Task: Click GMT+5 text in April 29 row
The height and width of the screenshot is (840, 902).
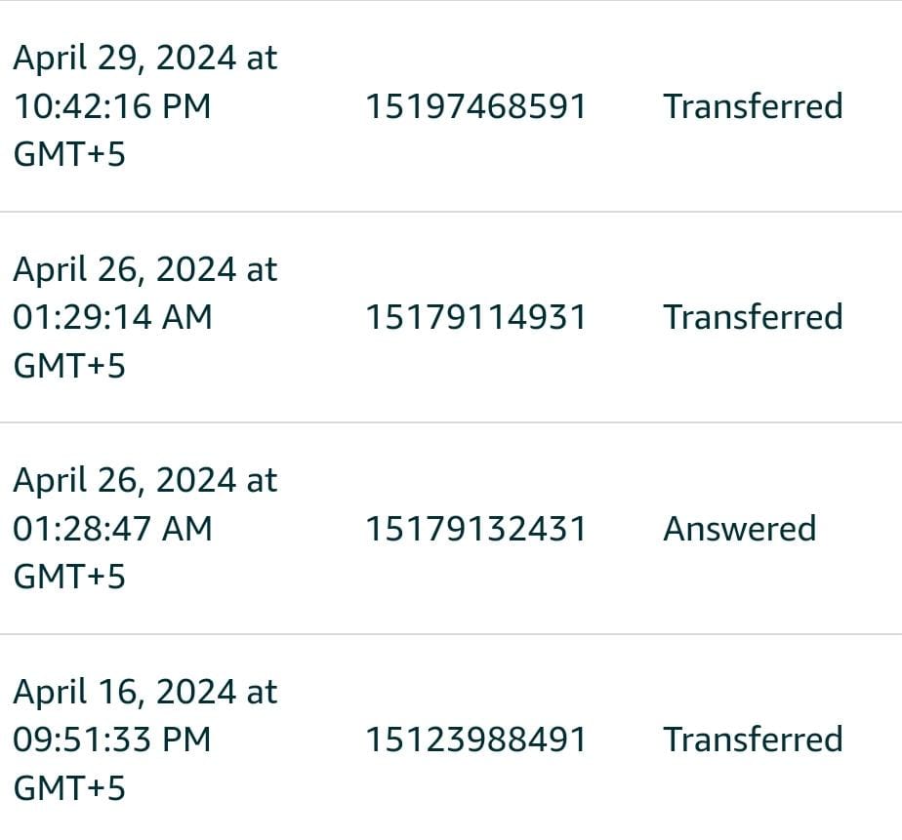Action: pos(69,155)
